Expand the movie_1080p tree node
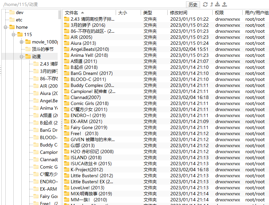 click(x=21, y=42)
